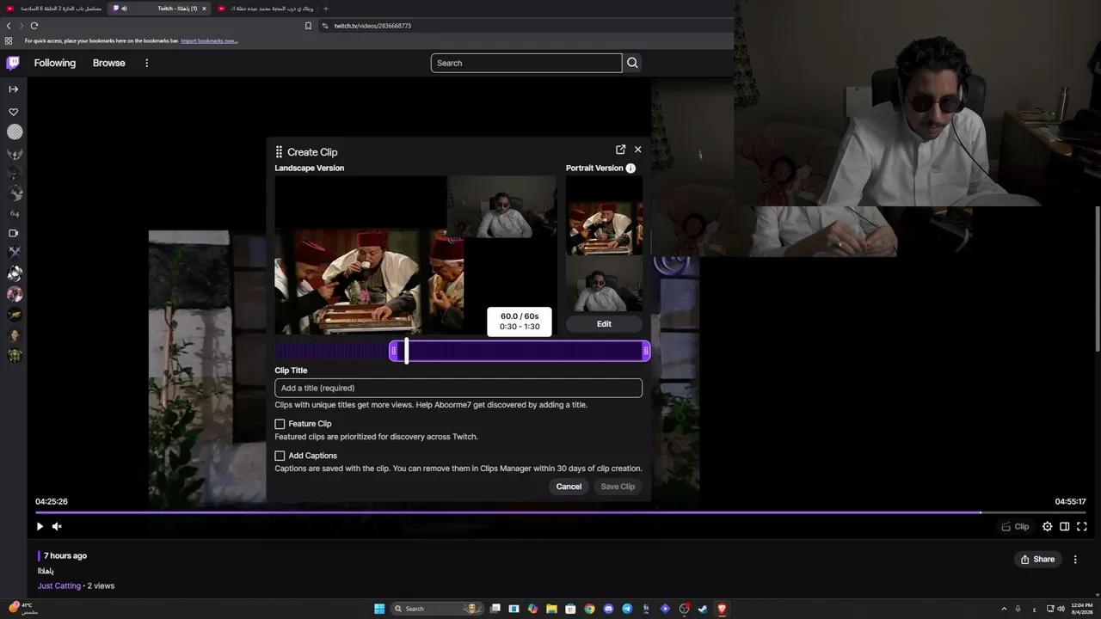Go back in browser history
The width and height of the screenshot is (1101, 619).
click(9, 26)
